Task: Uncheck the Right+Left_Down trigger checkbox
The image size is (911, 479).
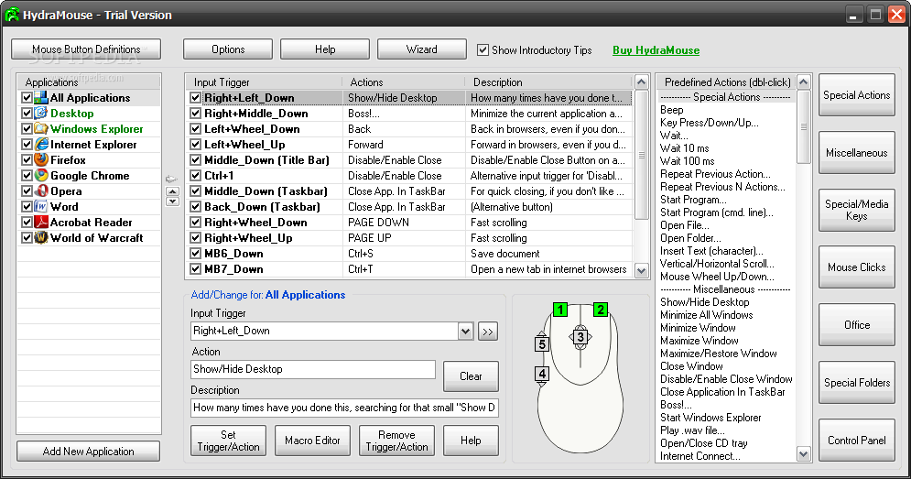Action: click(196, 98)
